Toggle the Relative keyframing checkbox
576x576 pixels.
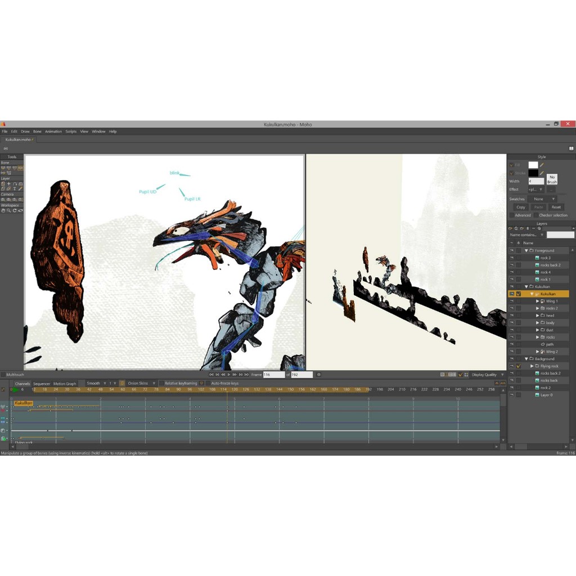pos(161,383)
